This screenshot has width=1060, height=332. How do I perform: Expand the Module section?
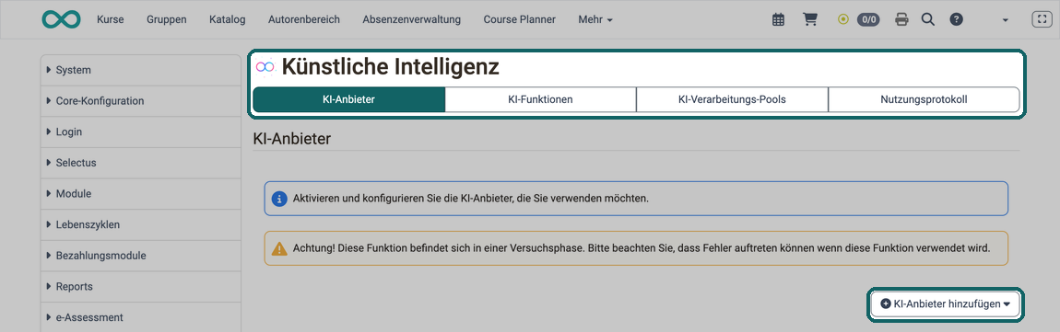click(x=141, y=194)
